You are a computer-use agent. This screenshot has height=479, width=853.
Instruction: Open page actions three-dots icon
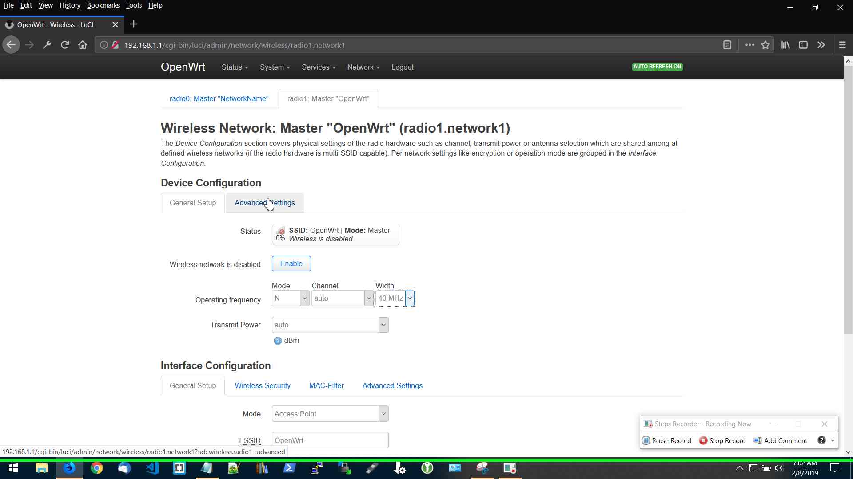pyautogui.click(x=749, y=45)
